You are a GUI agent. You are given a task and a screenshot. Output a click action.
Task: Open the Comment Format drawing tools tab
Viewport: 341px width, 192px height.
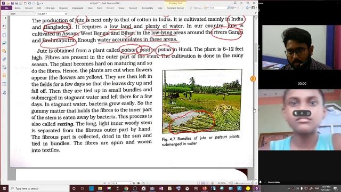(x=175, y=8)
